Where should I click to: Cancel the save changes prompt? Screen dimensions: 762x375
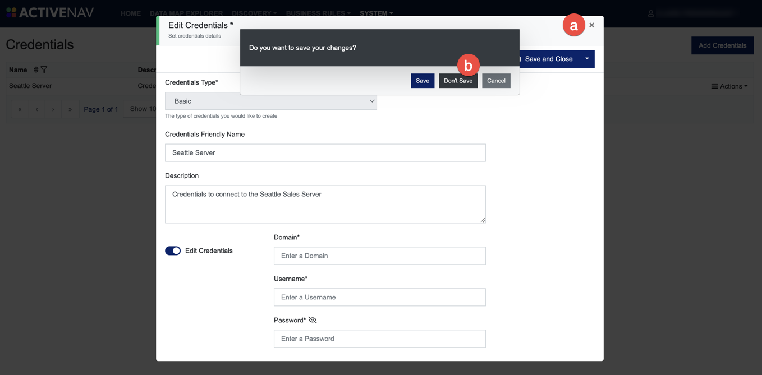[x=496, y=81]
